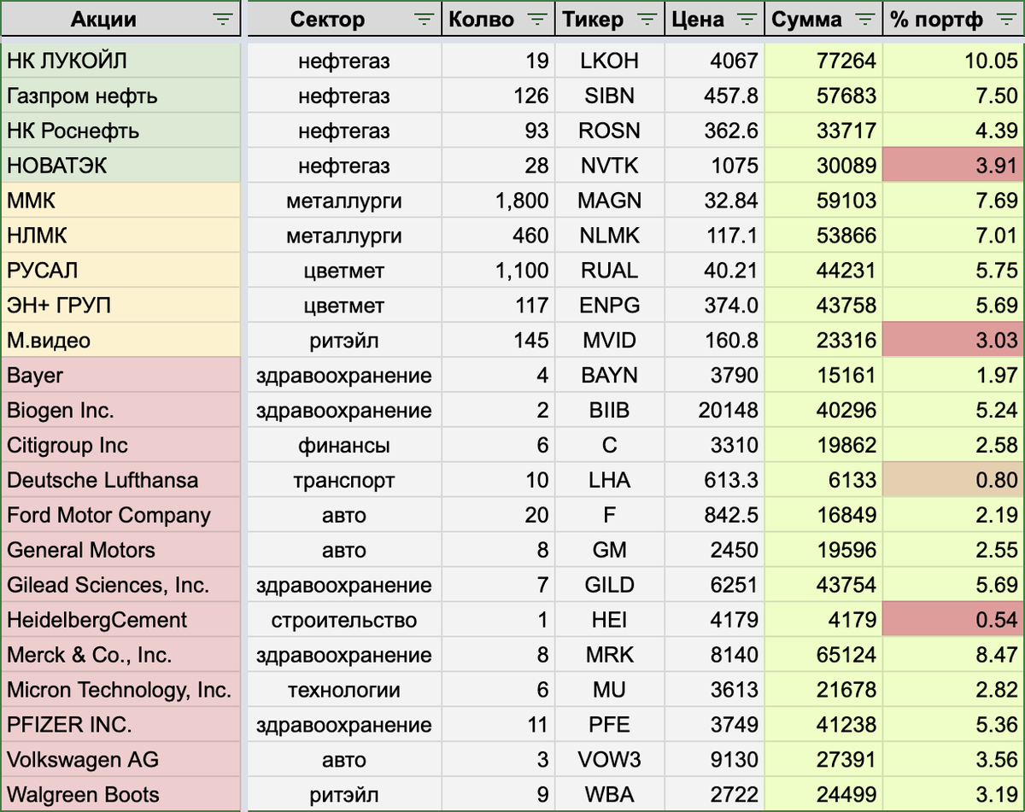Click the filter funnel on Цена column

(x=747, y=18)
